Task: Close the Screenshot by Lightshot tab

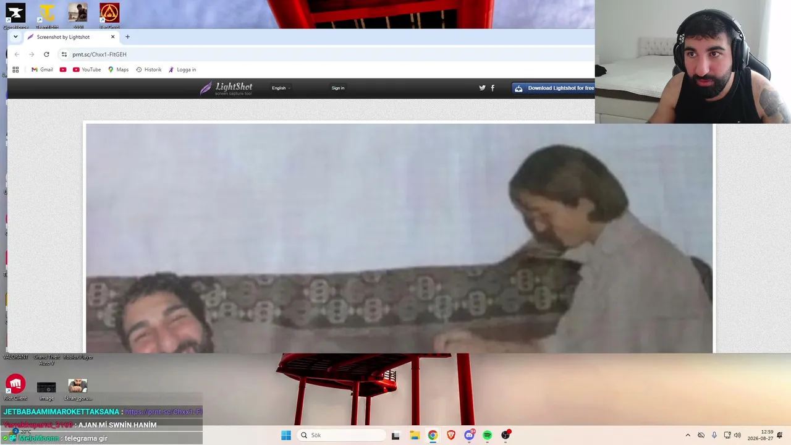Action: (x=112, y=37)
